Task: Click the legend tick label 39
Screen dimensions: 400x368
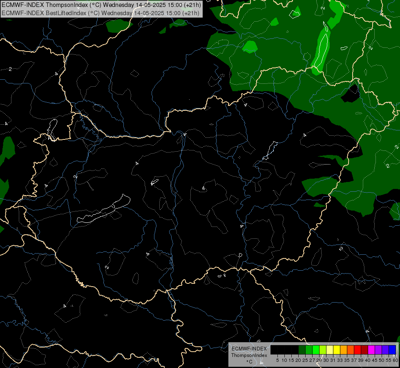Action: (361, 360)
